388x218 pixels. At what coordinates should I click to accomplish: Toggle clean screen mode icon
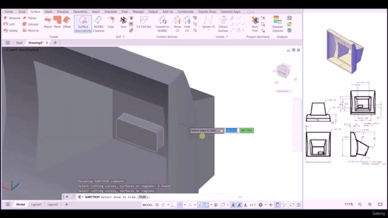click(x=292, y=205)
